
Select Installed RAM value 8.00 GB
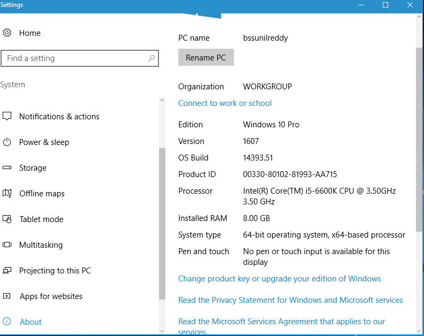click(256, 218)
